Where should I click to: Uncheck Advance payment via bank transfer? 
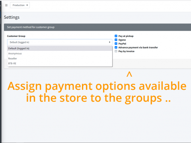pyautogui.click(x=116, y=47)
